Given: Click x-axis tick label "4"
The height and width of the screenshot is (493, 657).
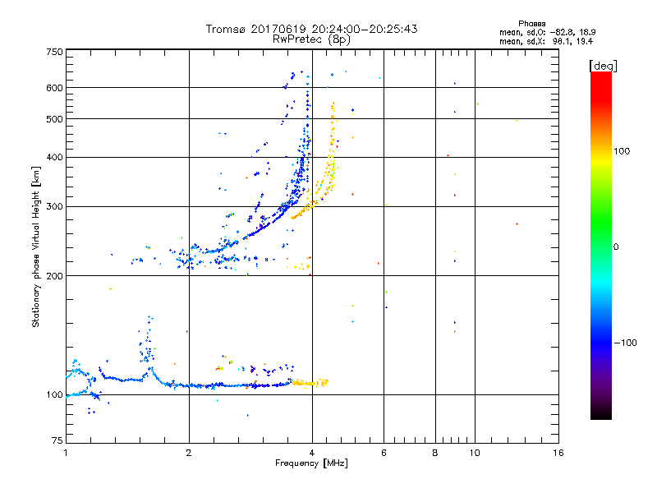Looking at the screenshot, I should (312, 453).
